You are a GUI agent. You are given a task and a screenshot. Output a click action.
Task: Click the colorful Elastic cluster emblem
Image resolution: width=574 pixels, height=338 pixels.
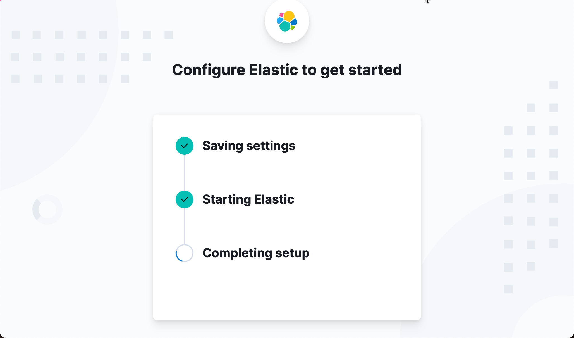(x=286, y=21)
